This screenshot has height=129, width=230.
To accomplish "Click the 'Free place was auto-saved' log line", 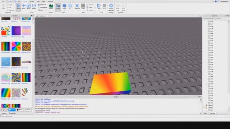I will [48, 112].
